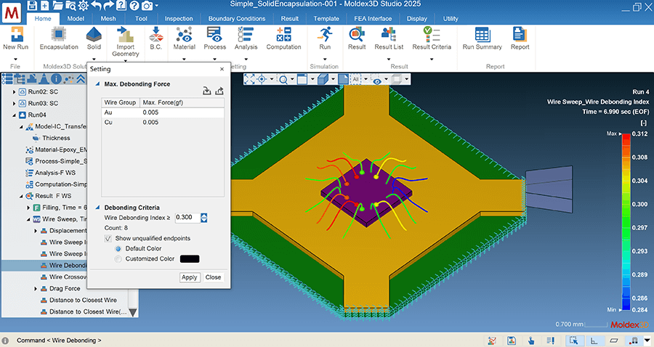
Task: Click the info icon in the project panel toolbar
Action: (56, 78)
